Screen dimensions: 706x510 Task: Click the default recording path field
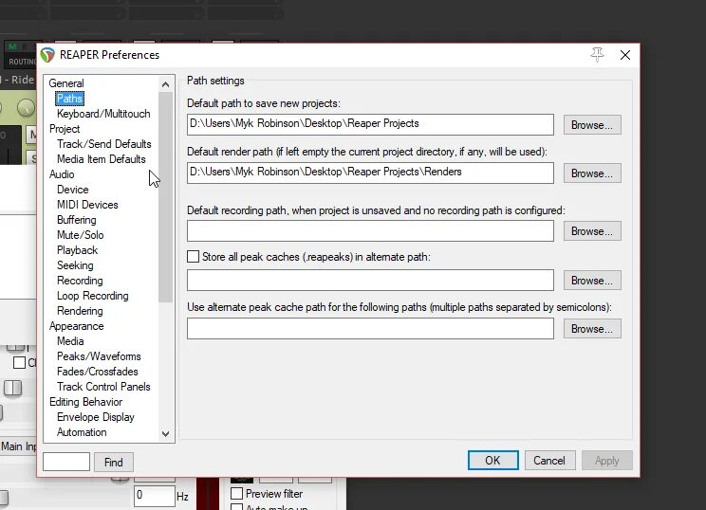(x=370, y=230)
